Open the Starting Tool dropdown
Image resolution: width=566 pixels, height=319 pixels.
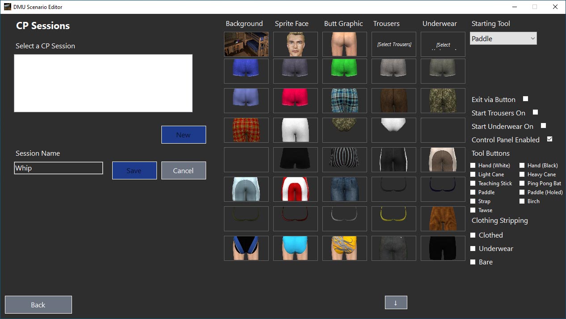(x=503, y=38)
